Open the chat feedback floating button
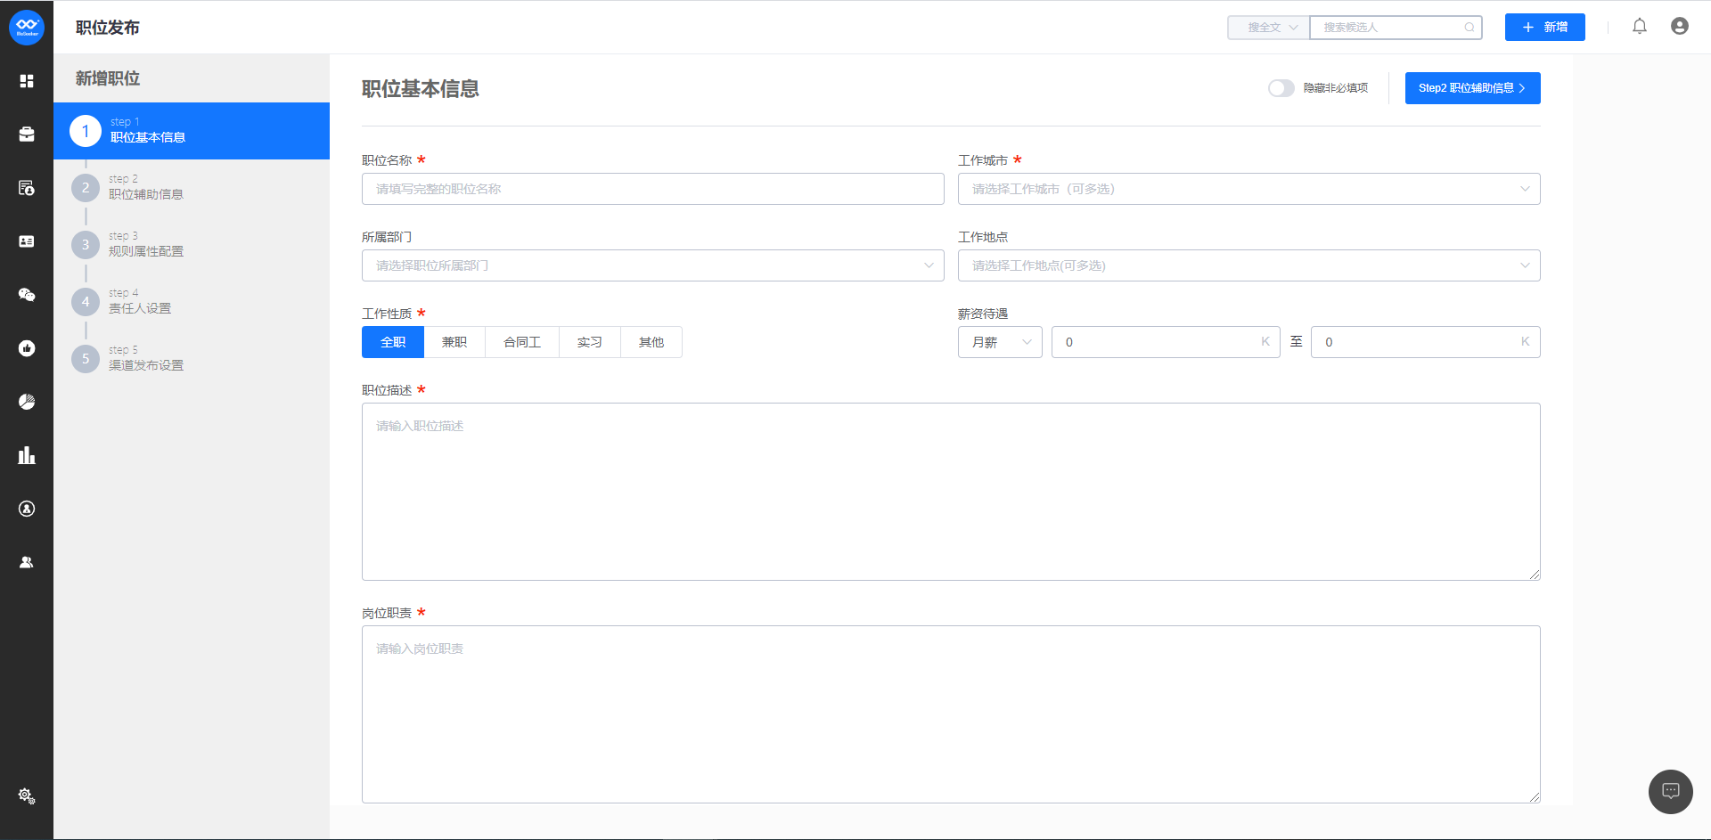 pos(1671,792)
